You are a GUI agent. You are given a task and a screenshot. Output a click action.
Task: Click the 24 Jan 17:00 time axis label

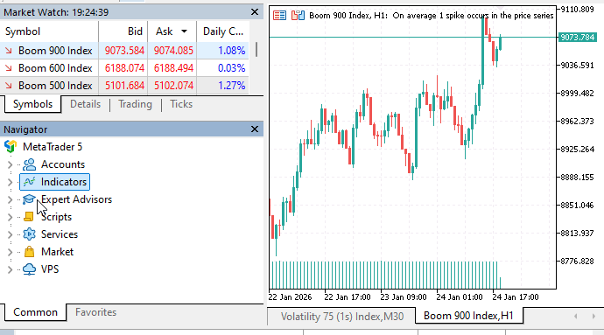pos(516,297)
